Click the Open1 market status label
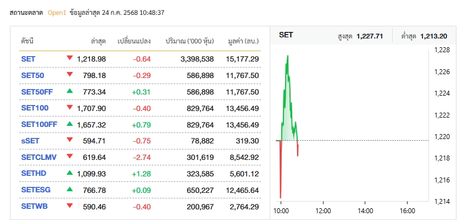The height and width of the screenshot is (222, 457). (57, 12)
